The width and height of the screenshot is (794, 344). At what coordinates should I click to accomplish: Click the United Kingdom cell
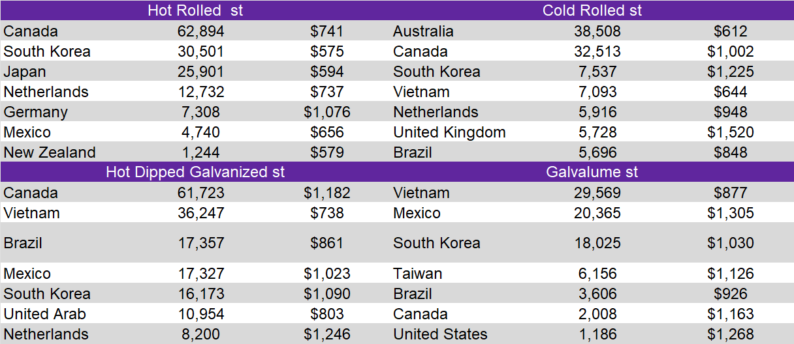click(x=449, y=132)
